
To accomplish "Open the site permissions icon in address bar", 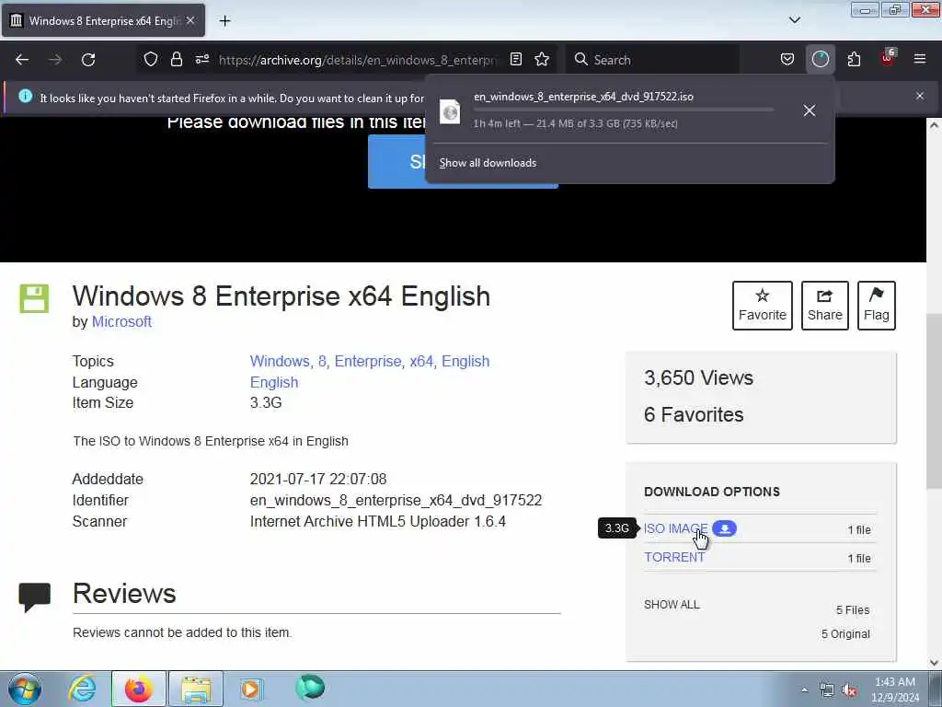I will [201, 60].
